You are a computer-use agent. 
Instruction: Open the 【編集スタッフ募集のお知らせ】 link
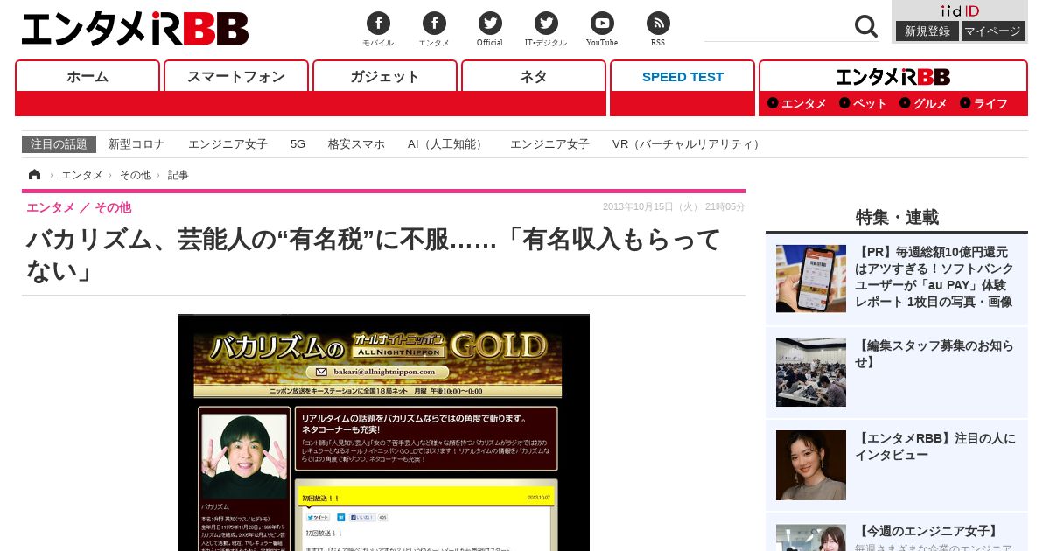(934, 353)
